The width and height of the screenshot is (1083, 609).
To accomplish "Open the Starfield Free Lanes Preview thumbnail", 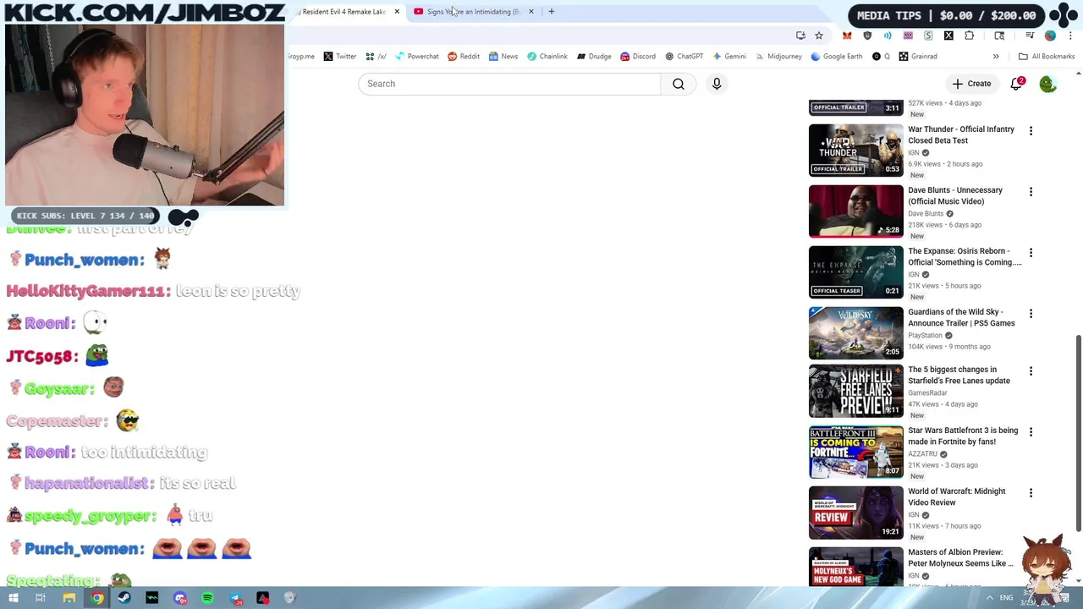I will pos(856,391).
